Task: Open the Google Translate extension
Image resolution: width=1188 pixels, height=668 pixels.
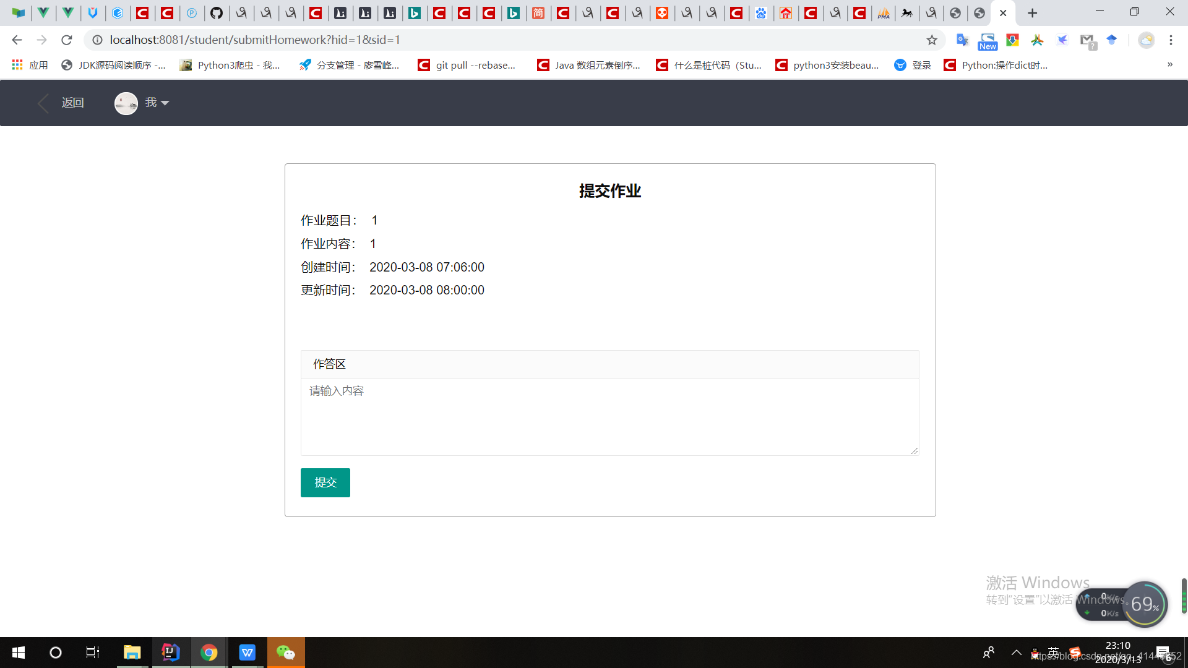Action: (963, 40)
